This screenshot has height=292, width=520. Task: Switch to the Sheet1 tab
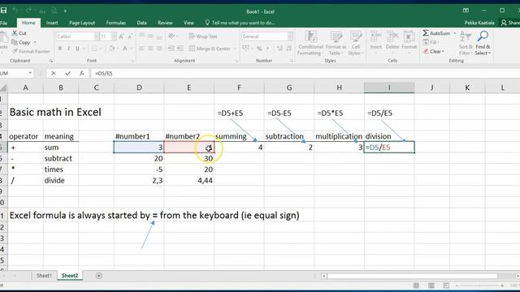click(44, 276)
